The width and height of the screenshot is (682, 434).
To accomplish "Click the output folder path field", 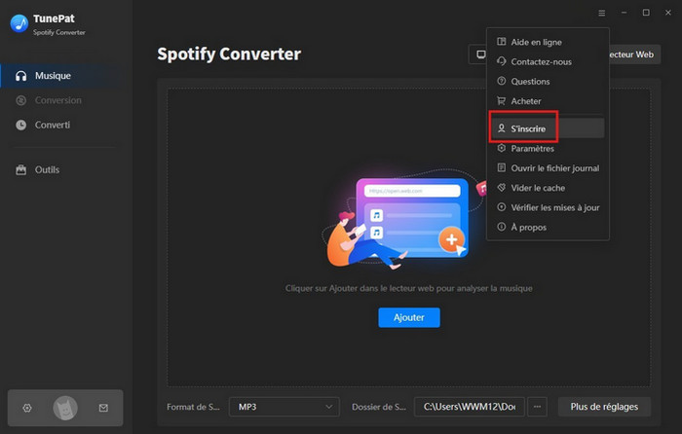I will [470, 407].
